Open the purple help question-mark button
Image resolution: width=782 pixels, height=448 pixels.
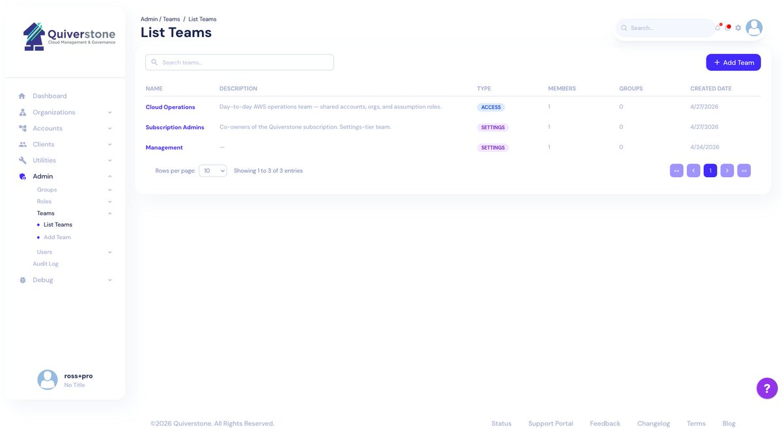[767, 388]
